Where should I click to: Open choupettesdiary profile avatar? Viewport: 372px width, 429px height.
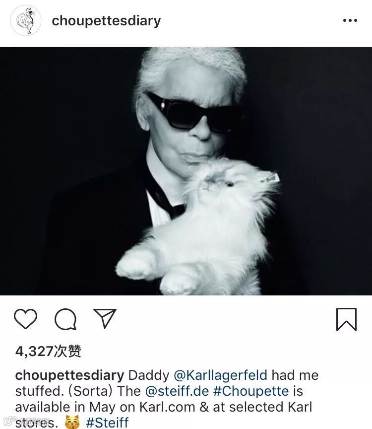pyautogui.click(x=26, y=20)
